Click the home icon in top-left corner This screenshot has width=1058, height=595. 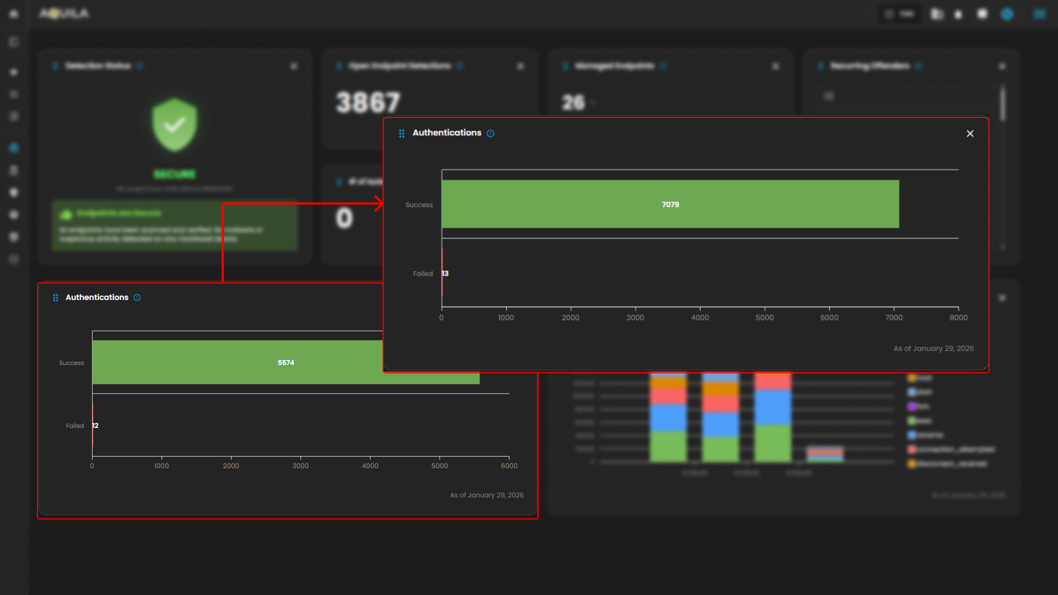point(14,14)
